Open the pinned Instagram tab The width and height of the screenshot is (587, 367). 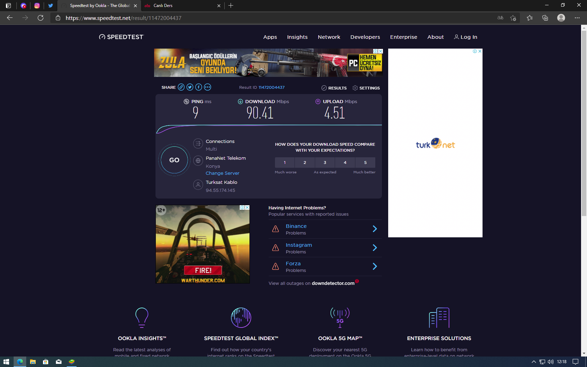point(37,6)
